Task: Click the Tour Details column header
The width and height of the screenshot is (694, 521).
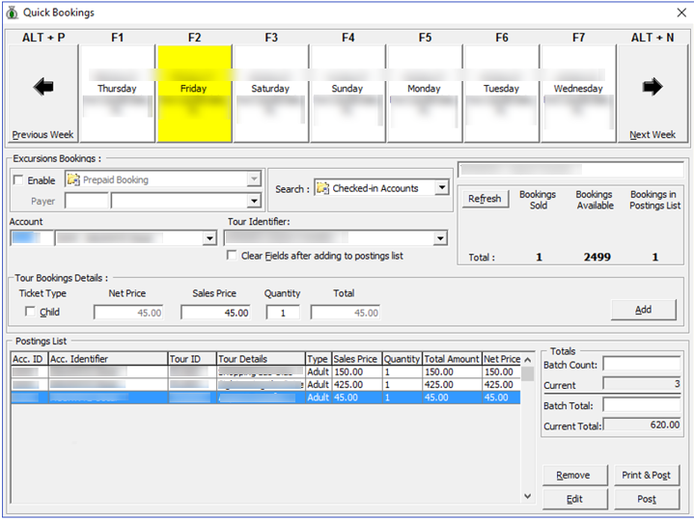Action: (262, 359)
